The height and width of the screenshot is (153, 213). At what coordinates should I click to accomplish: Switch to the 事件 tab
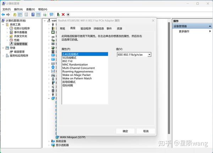click(109, 28)
